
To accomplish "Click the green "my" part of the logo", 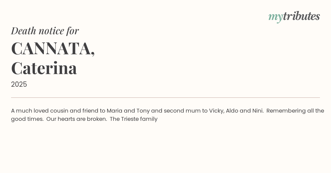I will click(275, 17).
